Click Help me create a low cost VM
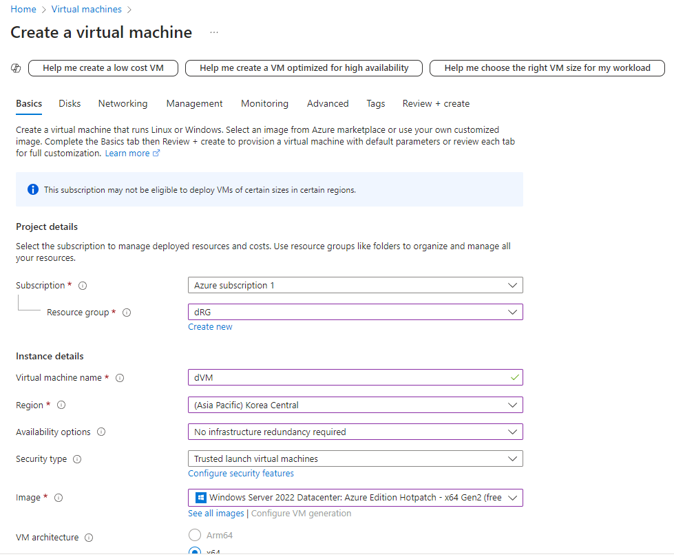The height and width of the screenshot is (559, 674). 103,68
